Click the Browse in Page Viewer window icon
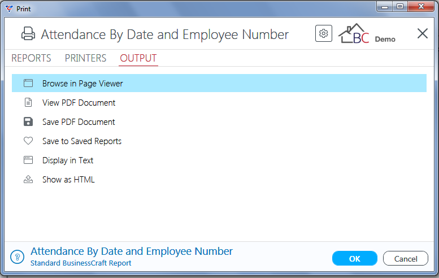 (x=28, y=83)
